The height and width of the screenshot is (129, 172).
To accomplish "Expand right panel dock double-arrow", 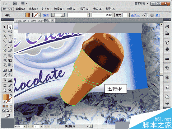I will [170, 20].
